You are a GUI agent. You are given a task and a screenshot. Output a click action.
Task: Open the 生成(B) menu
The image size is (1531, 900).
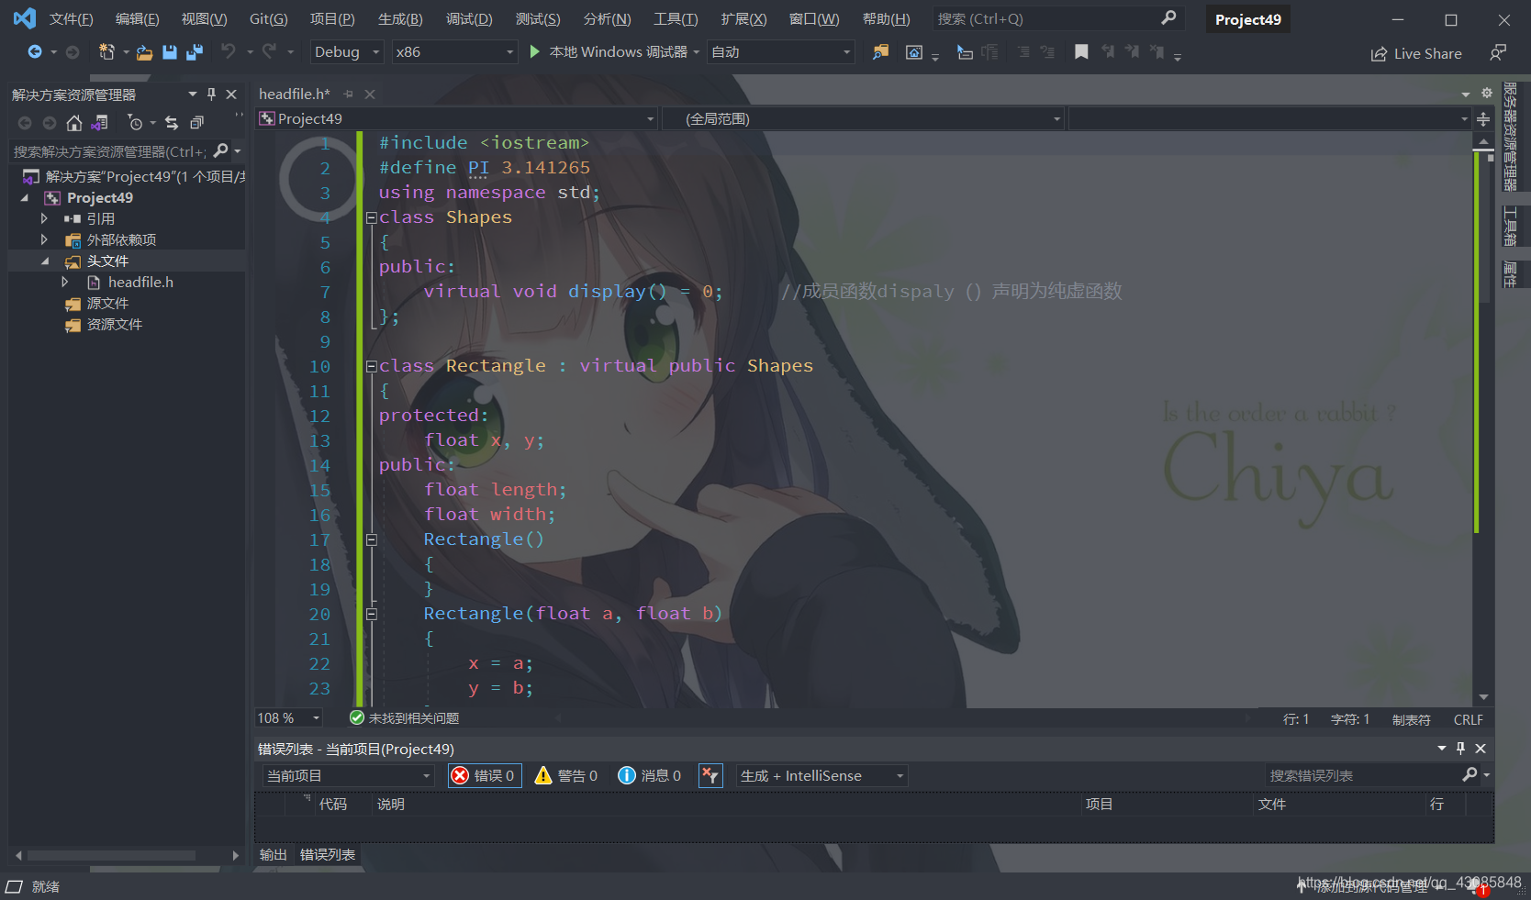click(x=400, y=19)
